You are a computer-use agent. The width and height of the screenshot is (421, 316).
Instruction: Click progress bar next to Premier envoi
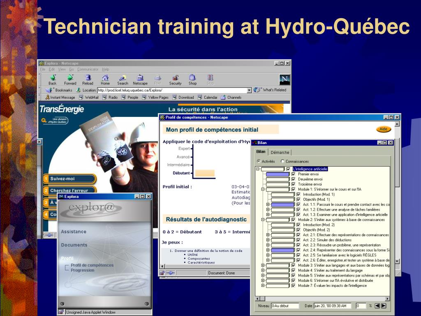[x=278, y=174]
